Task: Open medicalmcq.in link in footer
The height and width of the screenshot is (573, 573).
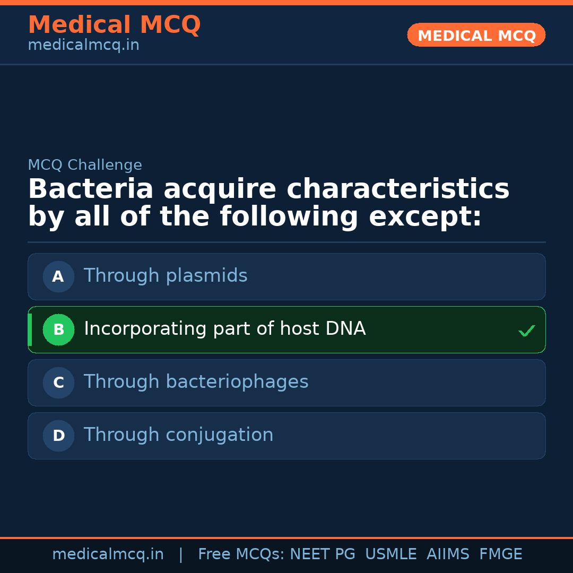Action: (x=108, y=554)
